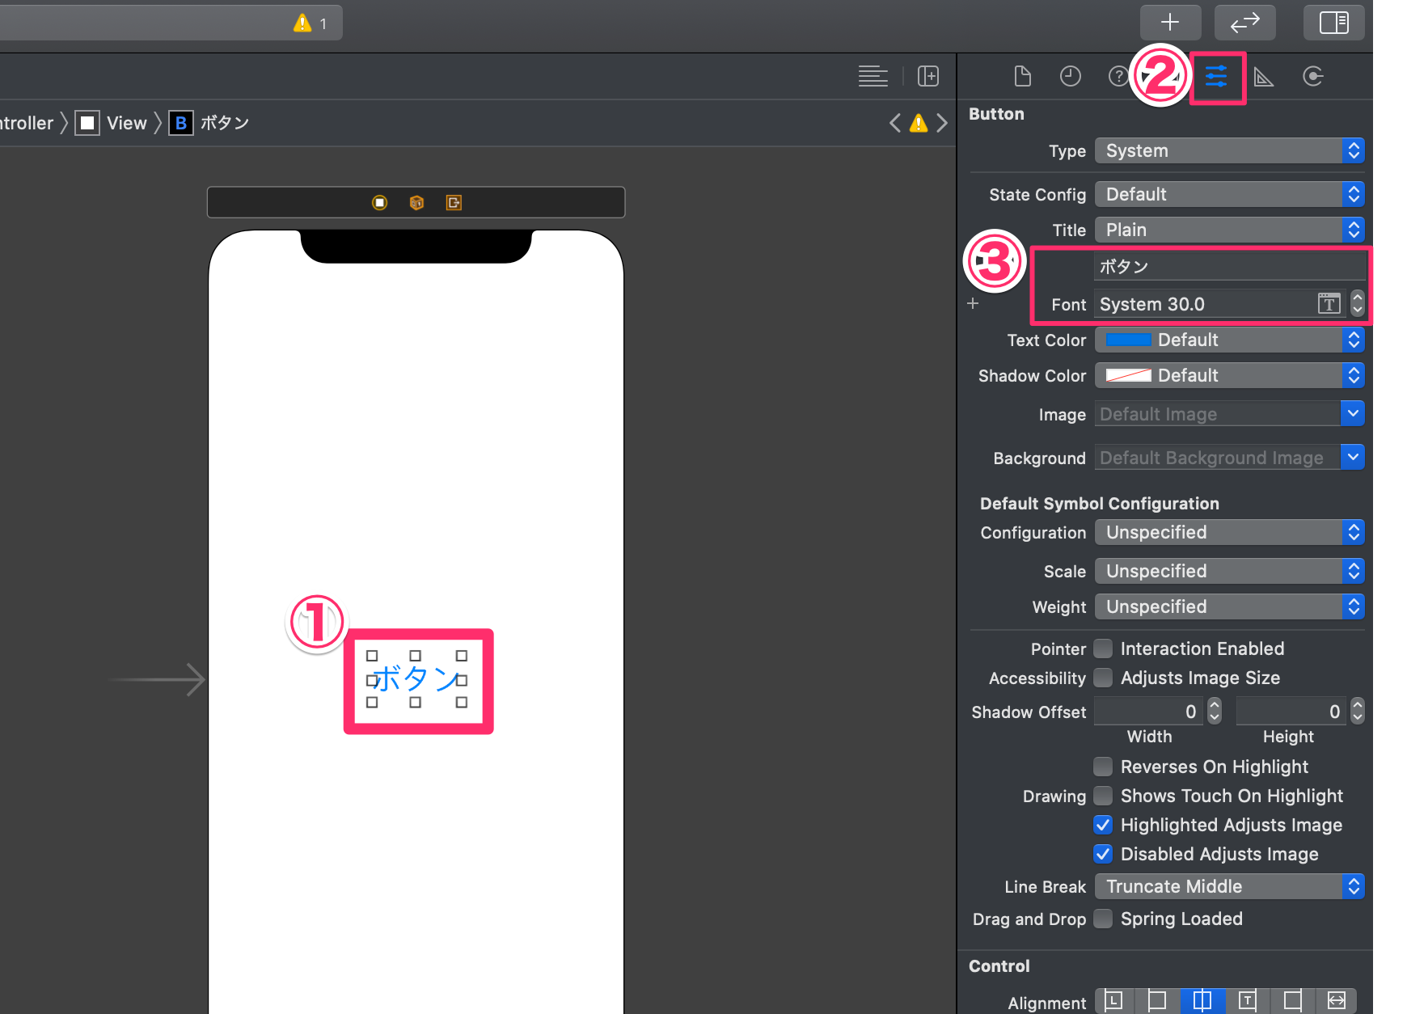Switch to the Size inspector
Image resolution: width=1407 pixels, height=1014 pixels.
(x=1263, y=76)
